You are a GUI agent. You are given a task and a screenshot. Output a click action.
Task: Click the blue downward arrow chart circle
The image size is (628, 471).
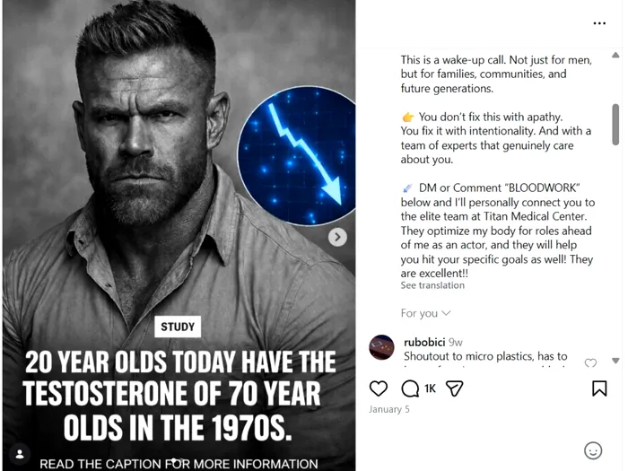pyautogui.click(x=296, y=155)
